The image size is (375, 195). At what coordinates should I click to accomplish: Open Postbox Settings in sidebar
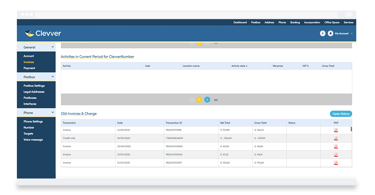tap(34, 85)
